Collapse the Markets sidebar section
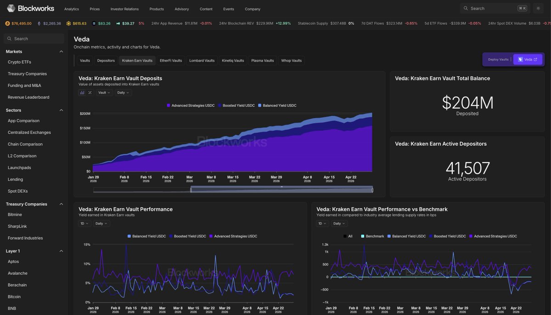551x315 pixels. 62,51
